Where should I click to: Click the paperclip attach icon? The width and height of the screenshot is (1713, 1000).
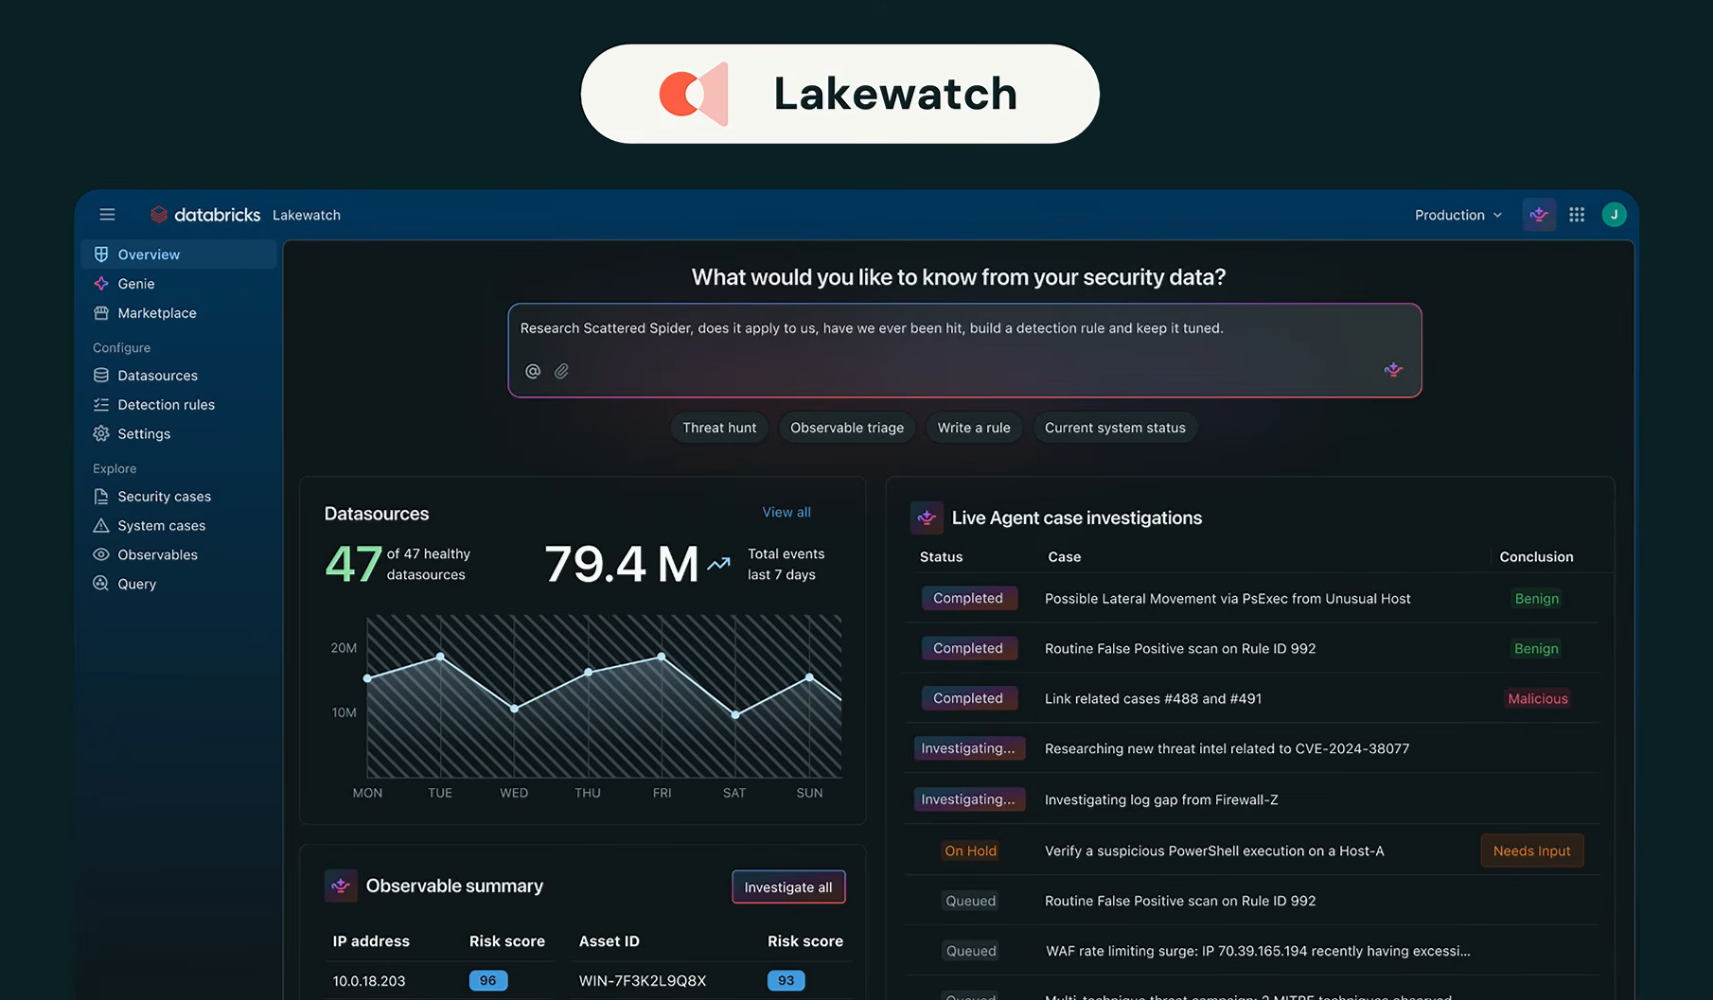point(561,372)
